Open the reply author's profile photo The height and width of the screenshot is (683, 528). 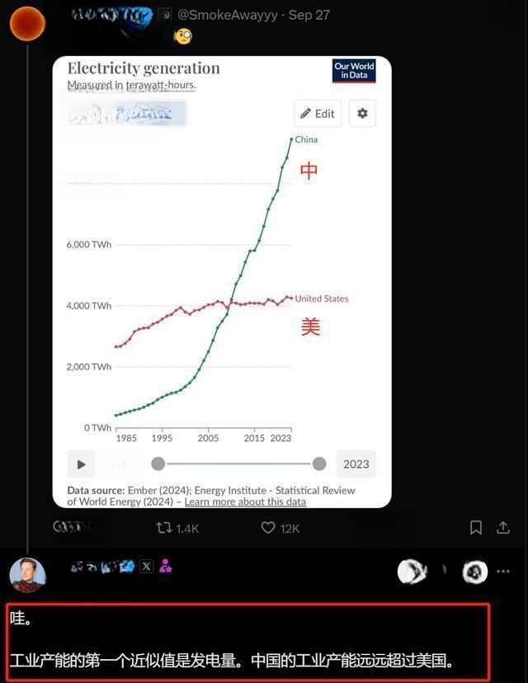28,575
